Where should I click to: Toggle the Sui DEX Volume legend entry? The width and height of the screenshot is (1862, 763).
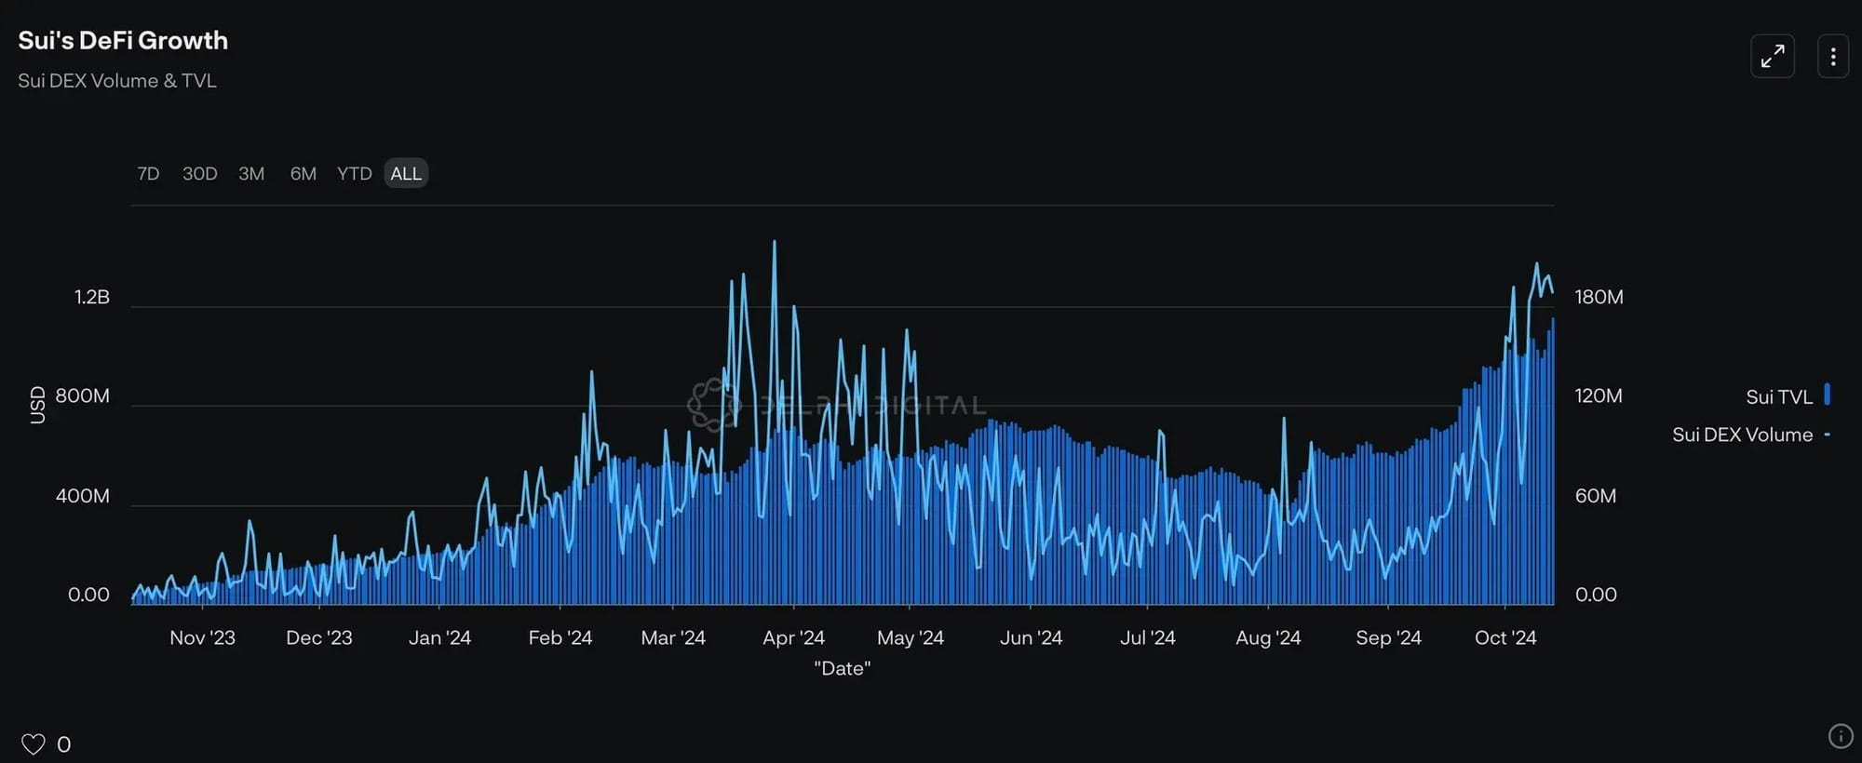[x=1751, y=435]
